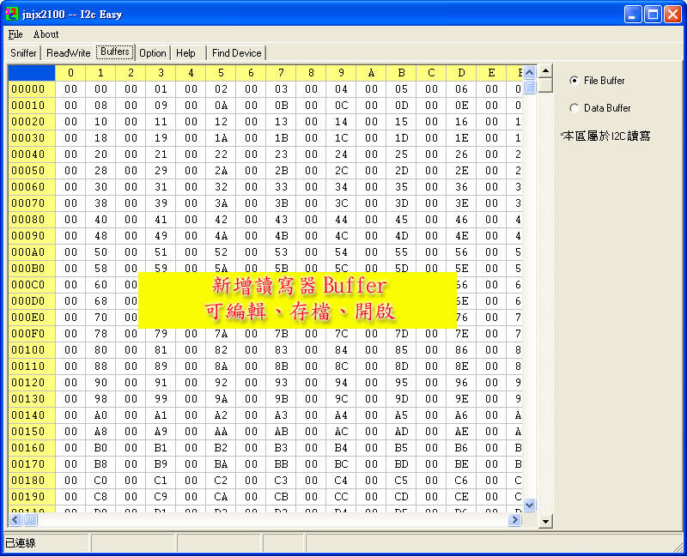This screenshot has width=687, height=557.
Task: Click the 本區屬於I2C讀寫 note text
Action: pyautogui.click(x=605, y=136)
